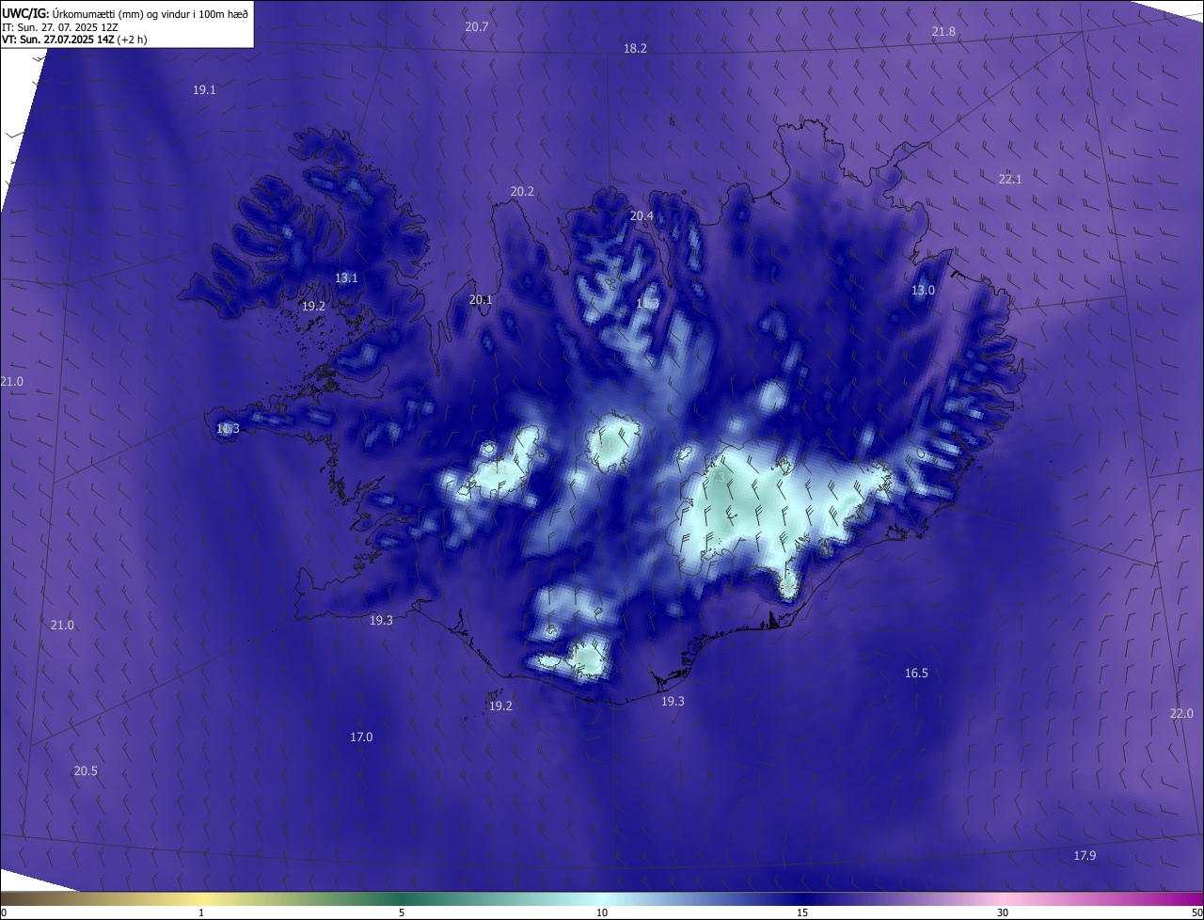Click the map value 19.1

[204, 90]
